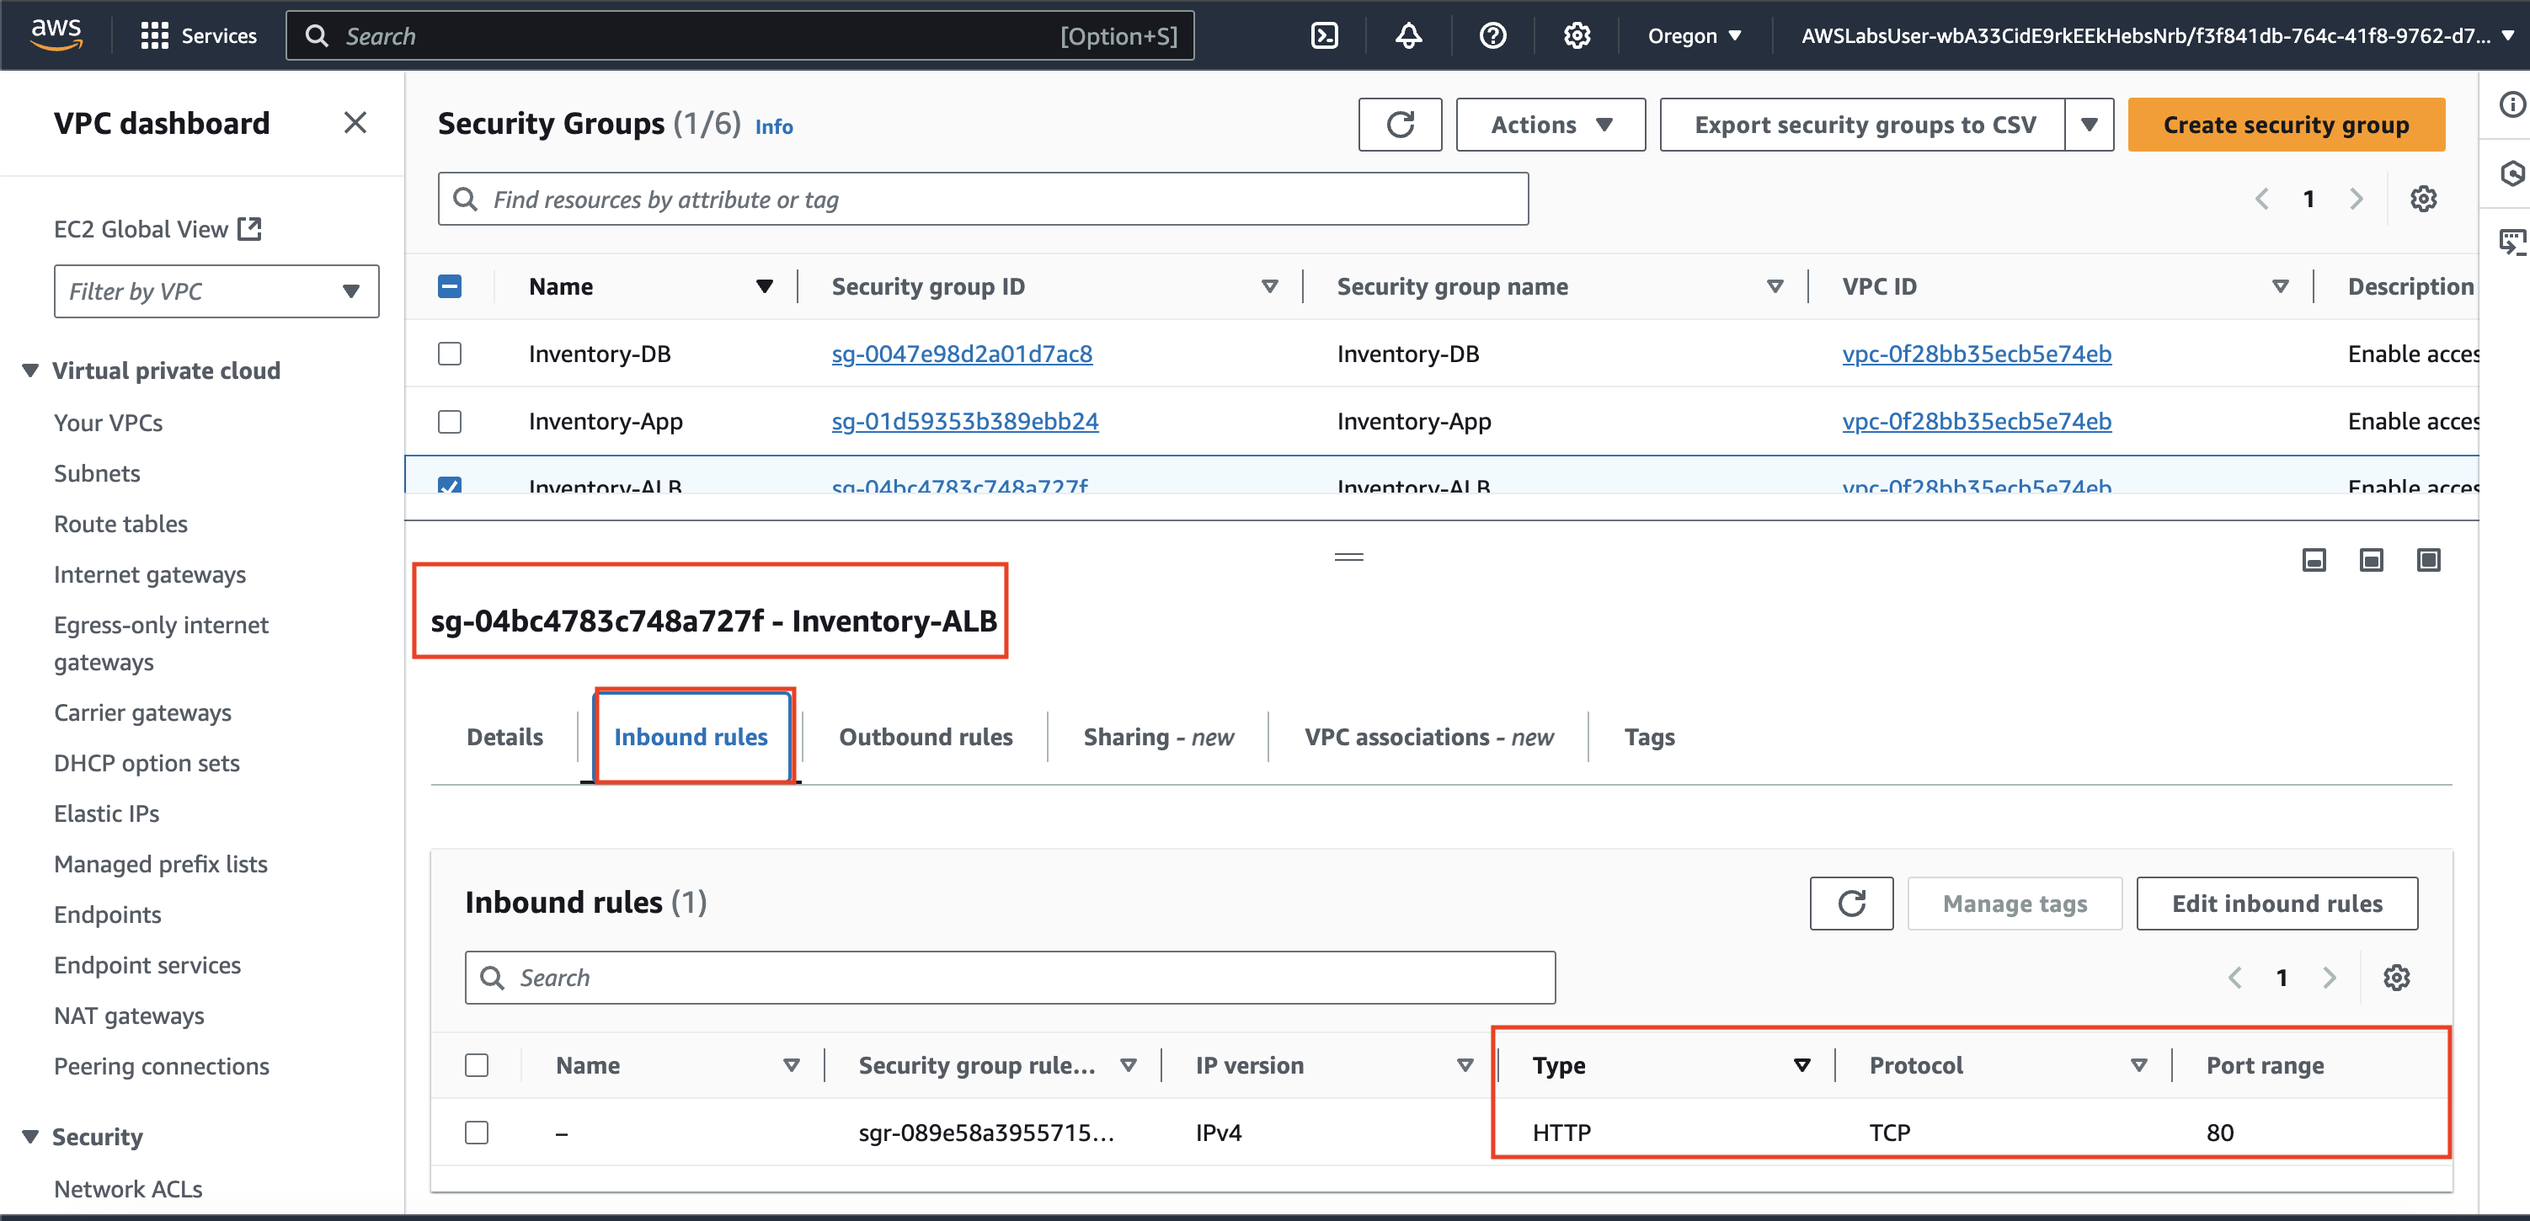Open Route tables in the sidebar
This screenshot has height=1221, width=2530.
pos(120,524)
